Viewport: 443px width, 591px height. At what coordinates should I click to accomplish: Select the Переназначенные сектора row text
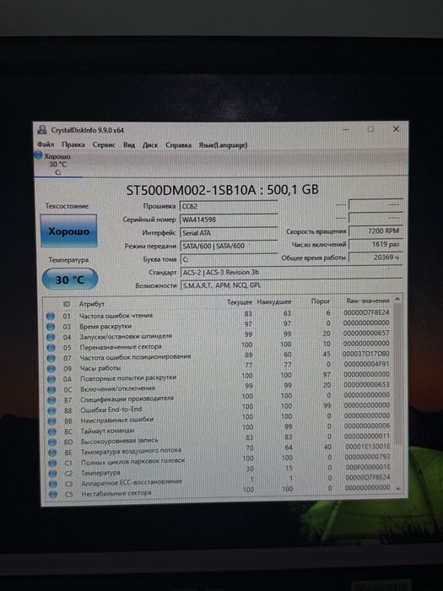pos(121,347)
